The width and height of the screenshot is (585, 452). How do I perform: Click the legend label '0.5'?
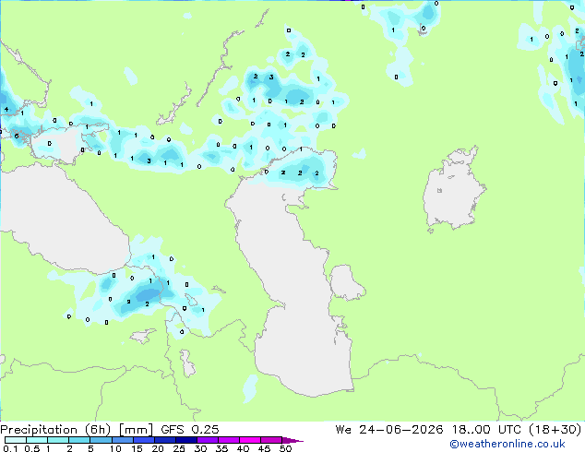click(31, 448)
